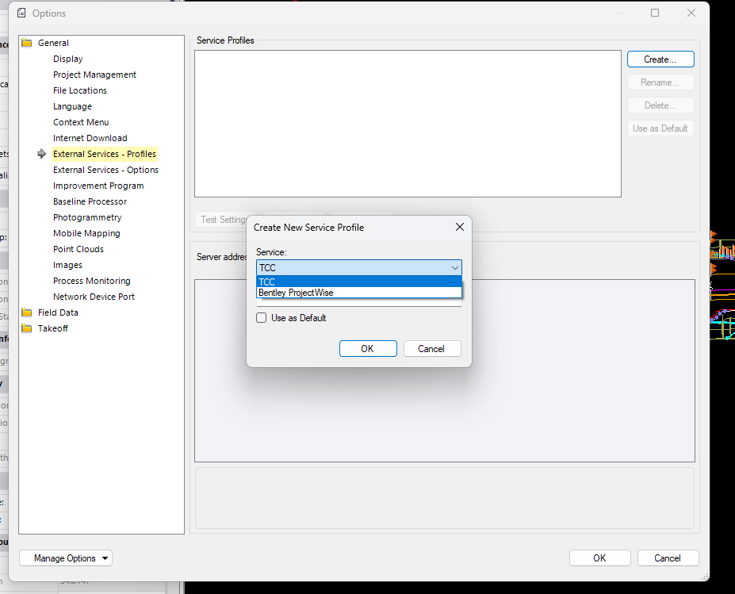The width and height of the screenshot is (735, 594).
Task: Click the Test Settings button
Action: (221, 220)
